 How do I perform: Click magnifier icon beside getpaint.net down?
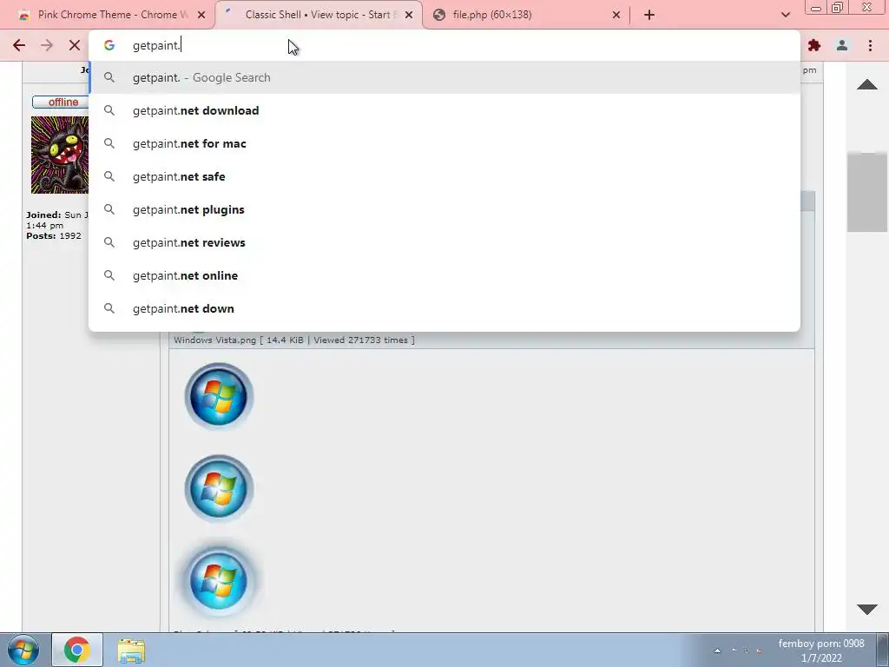(109, 308)
